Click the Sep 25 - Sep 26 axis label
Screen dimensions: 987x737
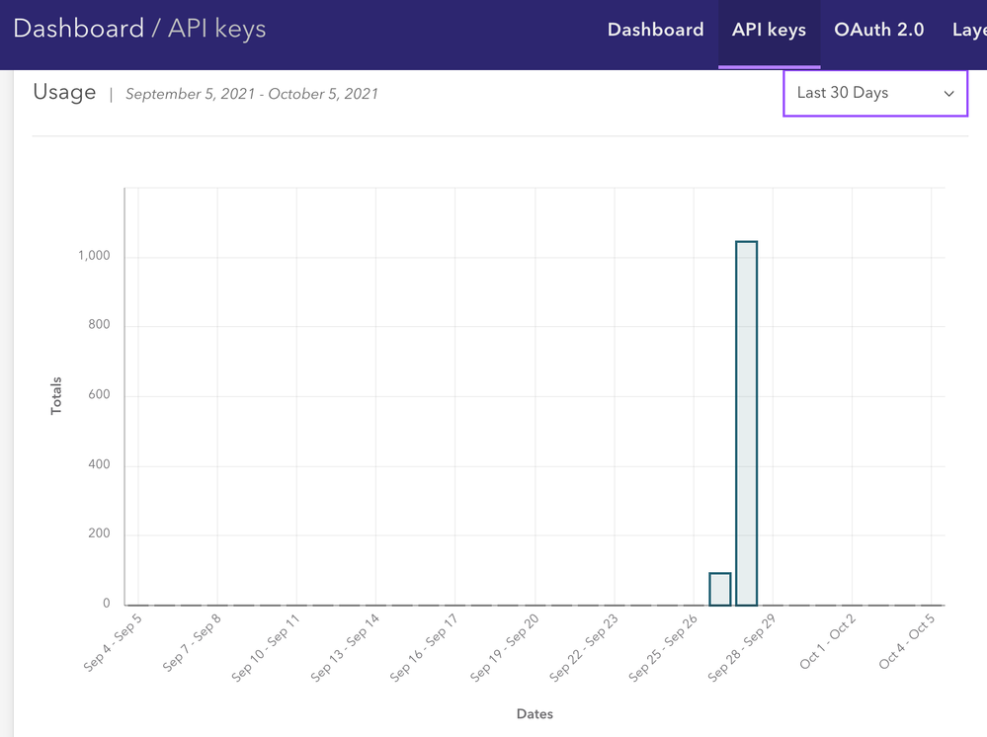(x=664, y=648)
